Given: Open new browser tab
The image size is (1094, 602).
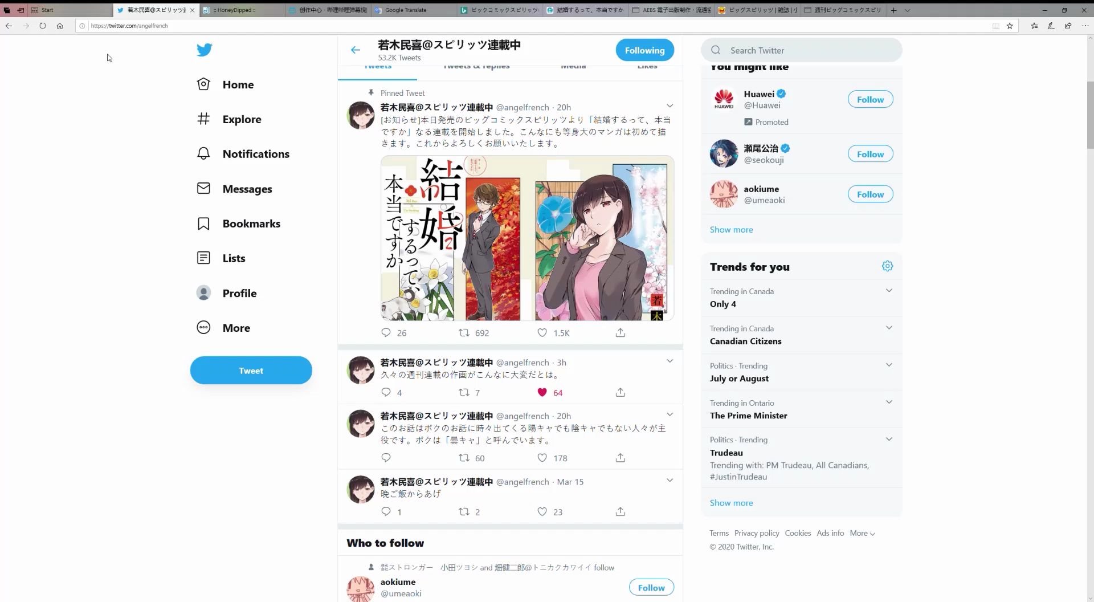Looking at the screenshot, I should pos(893,10).
